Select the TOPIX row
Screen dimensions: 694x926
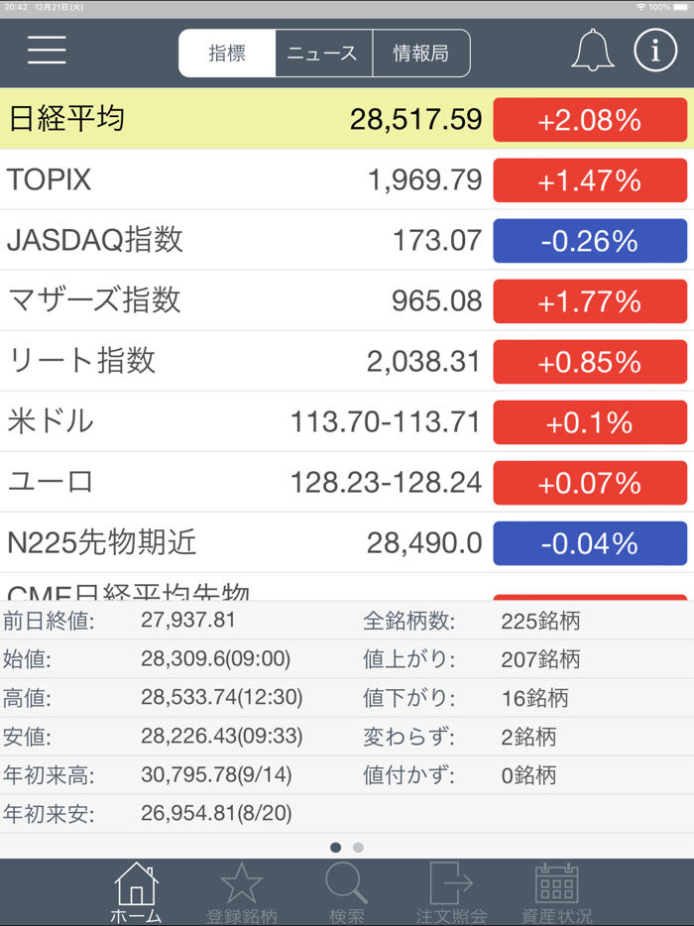(248, 179)
